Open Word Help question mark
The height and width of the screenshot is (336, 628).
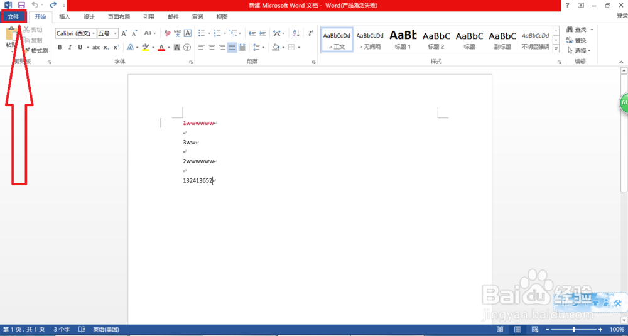[x=568, y=5]
